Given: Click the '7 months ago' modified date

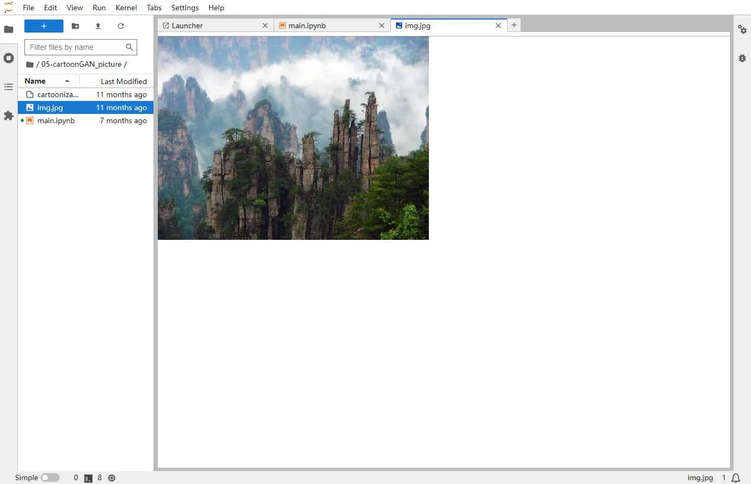Looking at the screenshot, I should (x=124, y=120).
